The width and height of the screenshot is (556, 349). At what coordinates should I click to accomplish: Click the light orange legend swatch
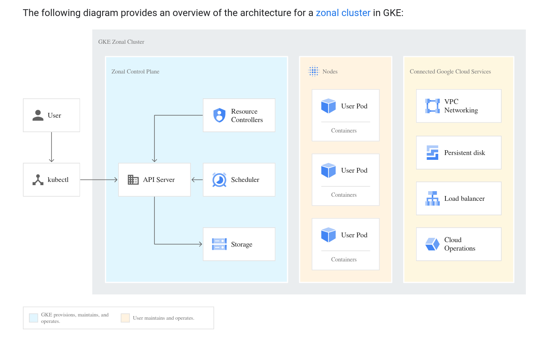coord(125,318)
